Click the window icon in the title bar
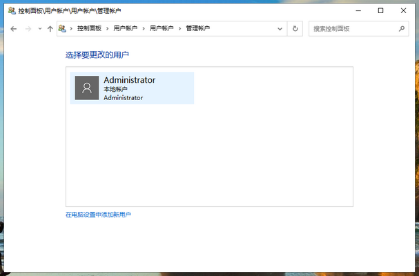This screenshot has height=276, width=419. [x=11, y=10]
